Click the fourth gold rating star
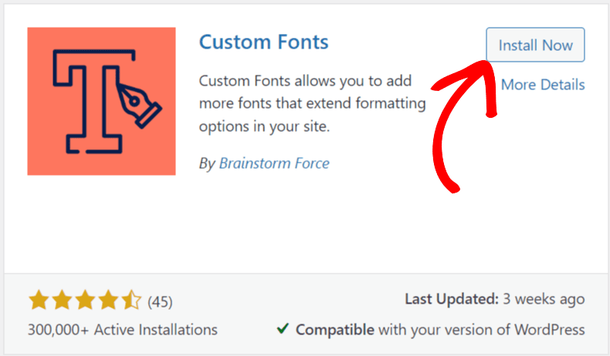Viewport: 610px width, 356px height. click(x=108, y=300)
